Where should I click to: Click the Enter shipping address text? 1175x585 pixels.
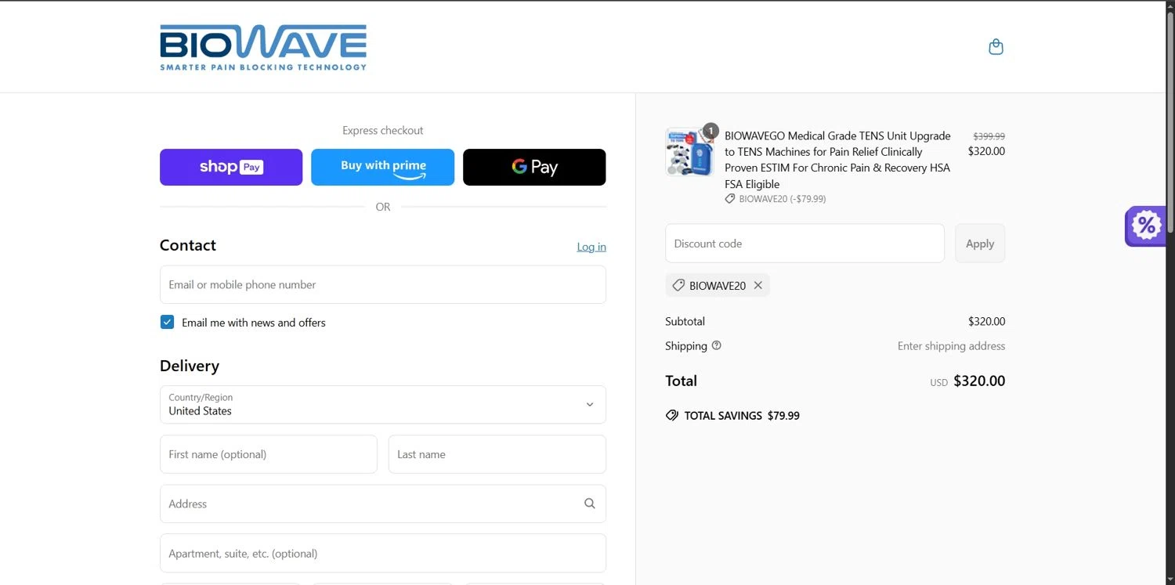pos(951,346)
